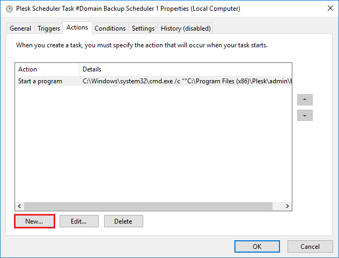
Task: Go to the Conditions tab
Action: (110, 28)
